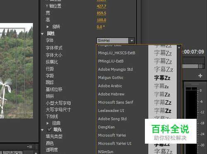
Task: Click the 透明度 opacity label
Action: click(52, 150)
